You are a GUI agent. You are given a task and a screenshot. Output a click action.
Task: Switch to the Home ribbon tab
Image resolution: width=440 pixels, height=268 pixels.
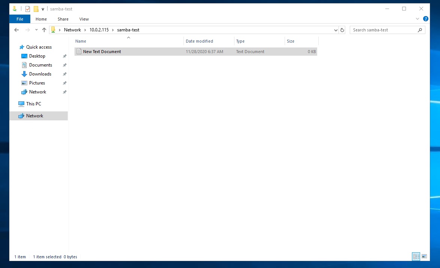(x=41, y=19)
